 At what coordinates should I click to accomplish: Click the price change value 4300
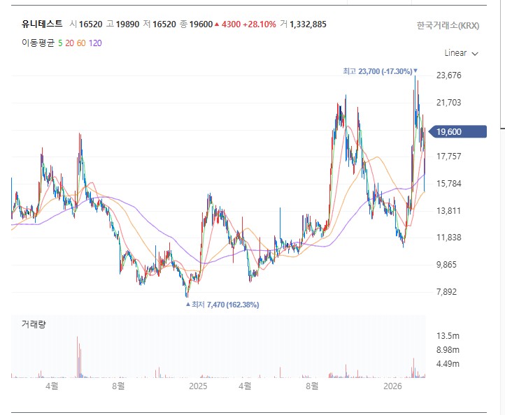pyautogui.click(x=231, y=24)
